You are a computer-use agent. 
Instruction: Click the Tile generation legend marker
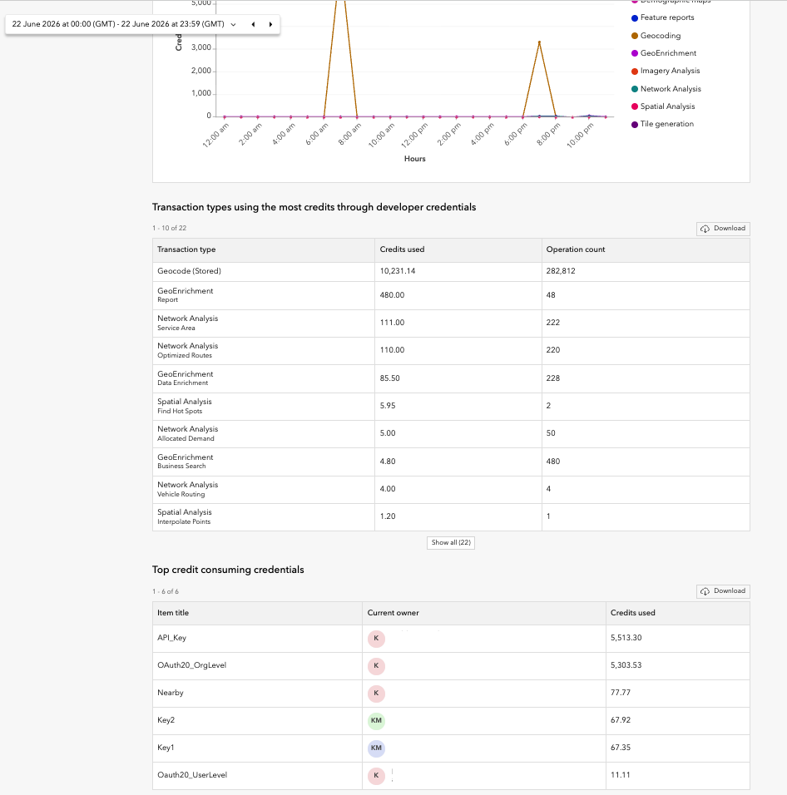pyautogui.click(x=635, y=124)
